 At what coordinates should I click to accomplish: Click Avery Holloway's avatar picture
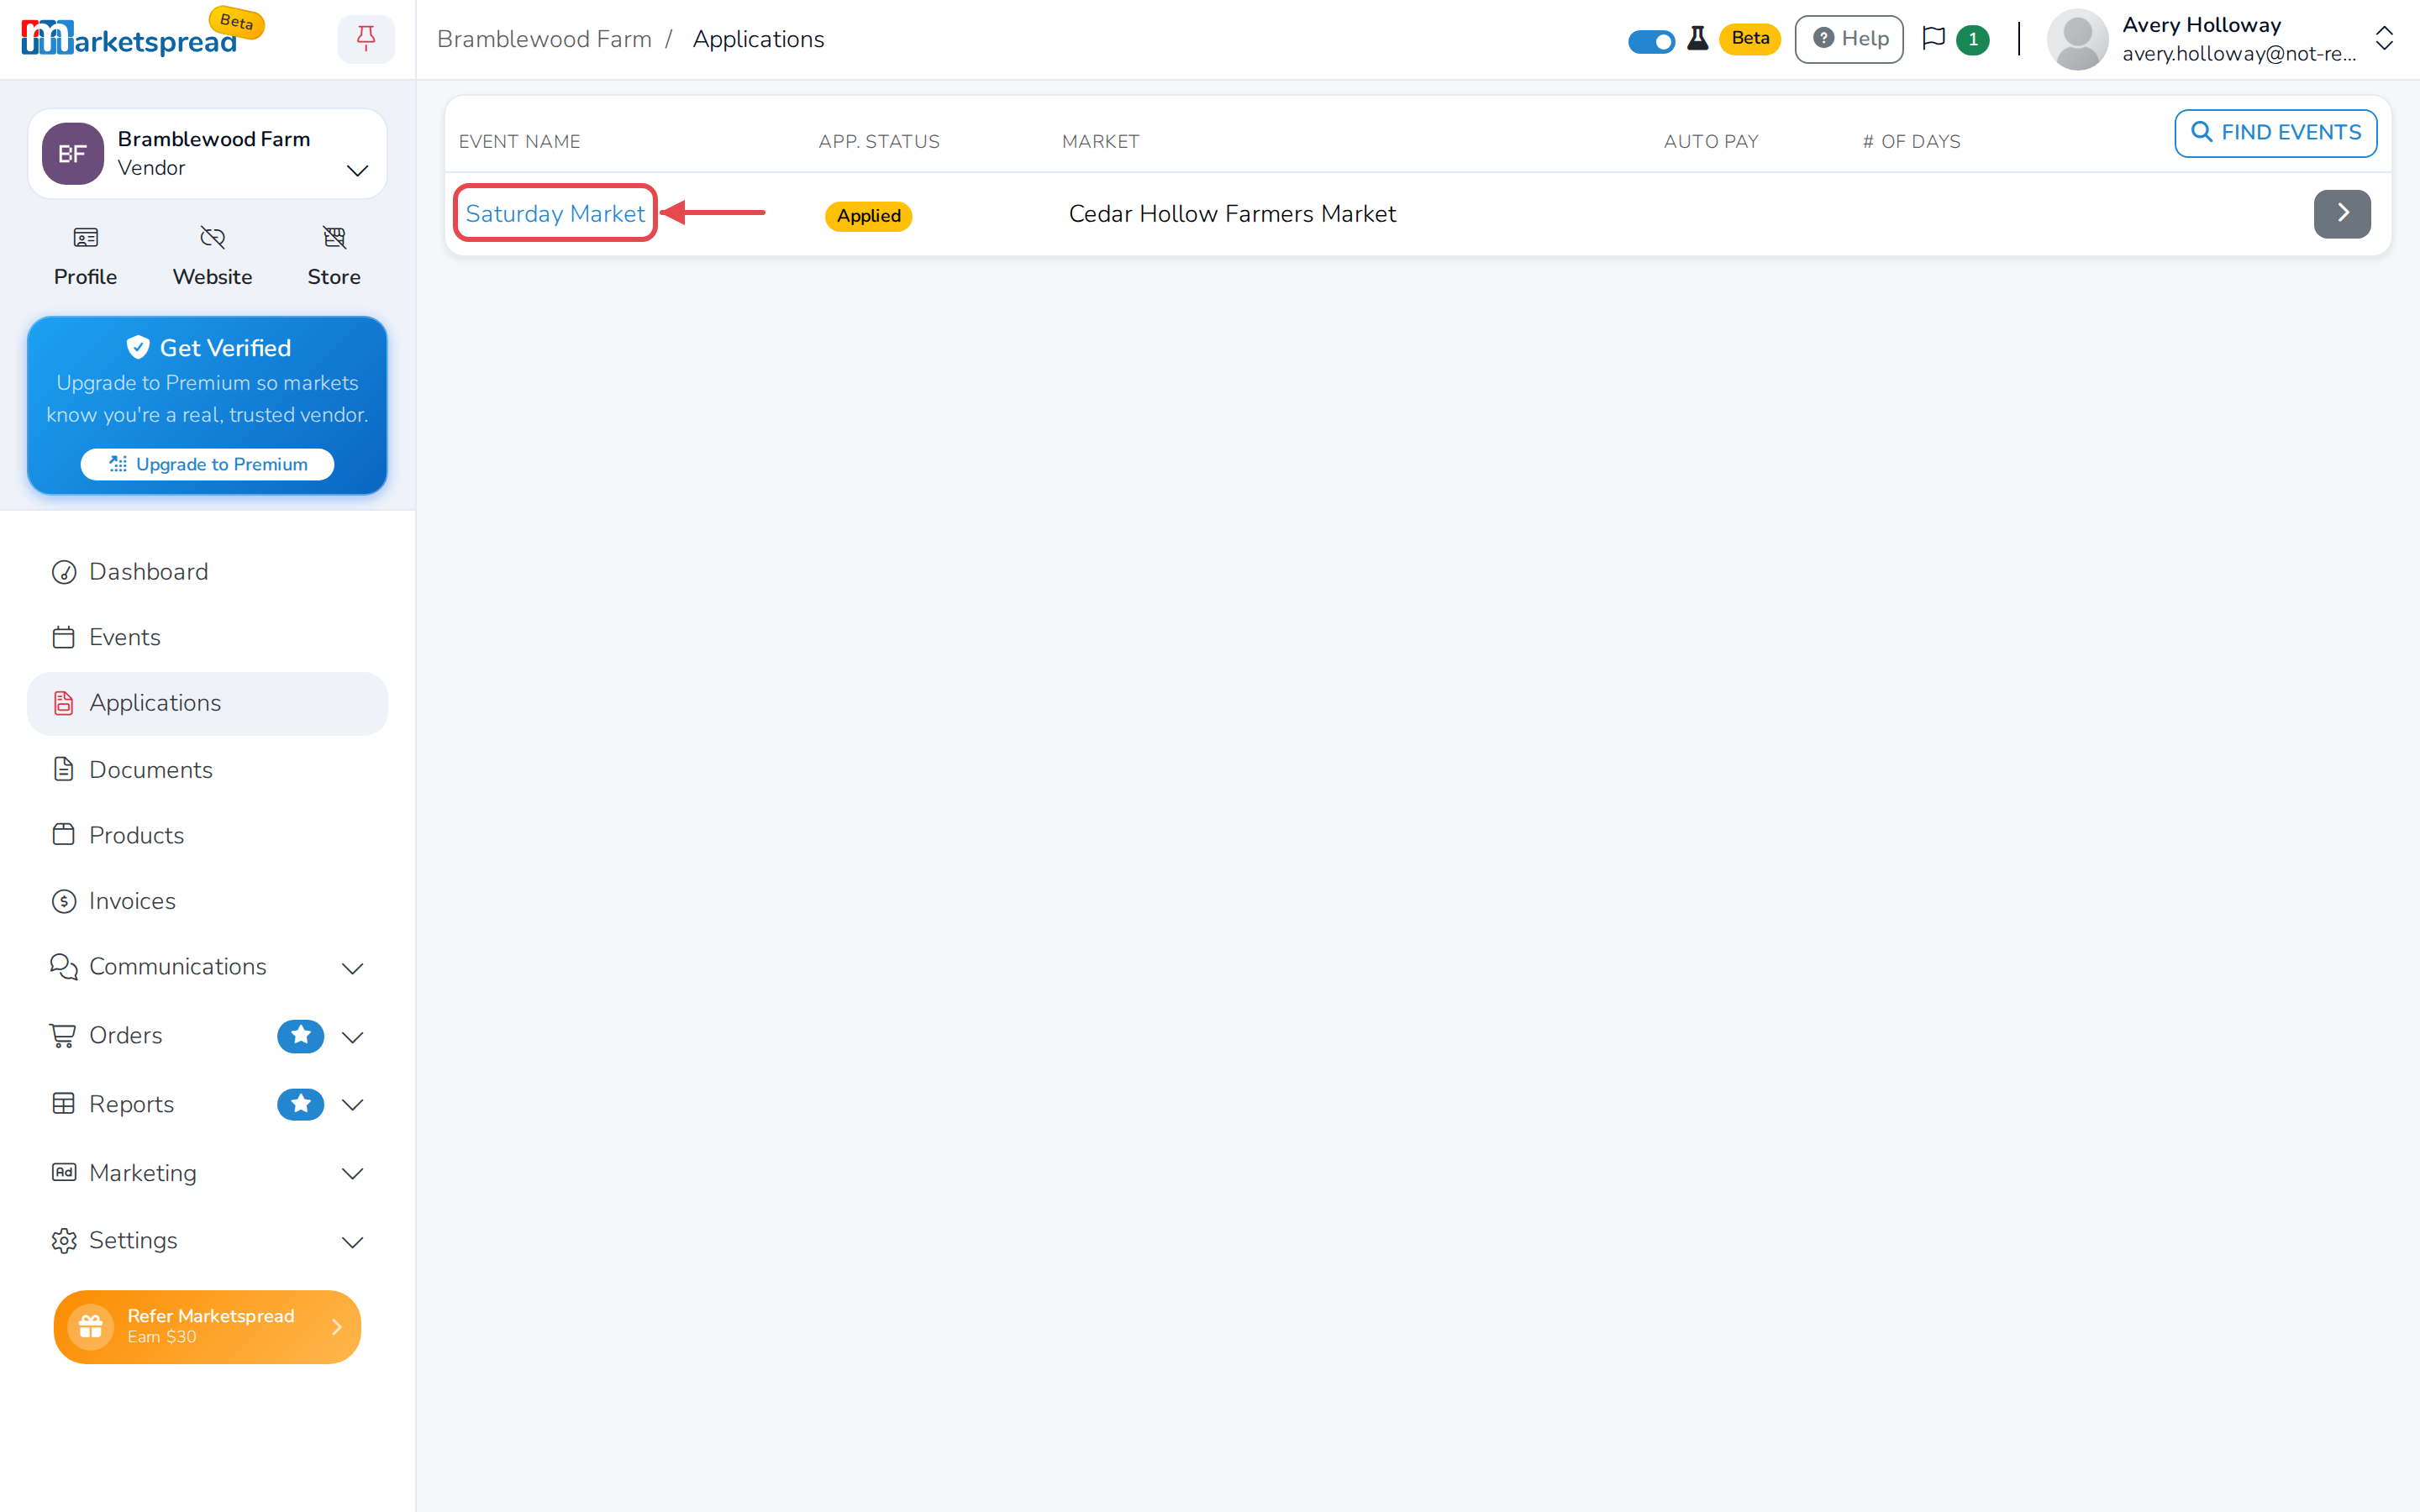click(x=2077, y=39)
